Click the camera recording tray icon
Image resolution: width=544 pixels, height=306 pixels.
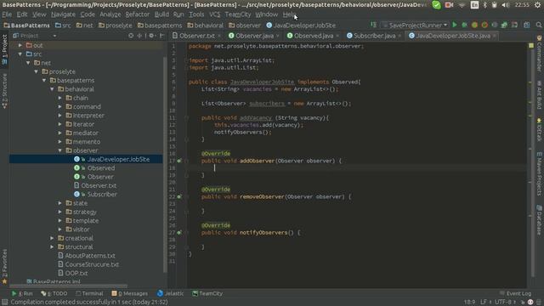[450, 5]
